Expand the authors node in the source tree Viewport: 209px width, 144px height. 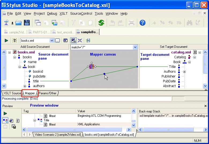tap(25, 86)
